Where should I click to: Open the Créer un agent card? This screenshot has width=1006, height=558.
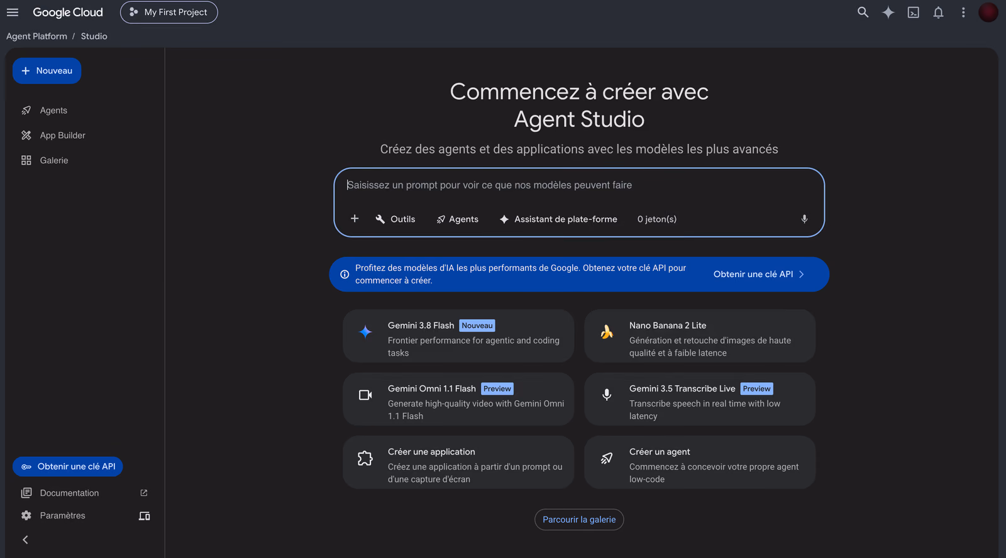coord(700,462)
